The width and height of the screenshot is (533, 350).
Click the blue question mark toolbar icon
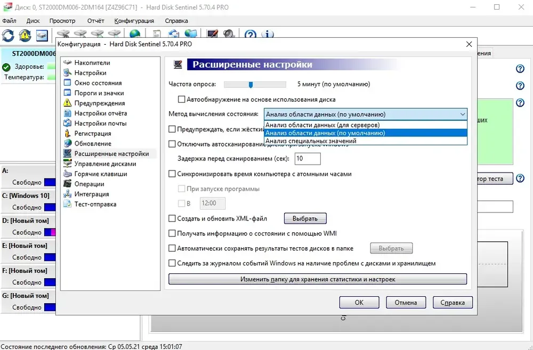click(x=250, y=35)
